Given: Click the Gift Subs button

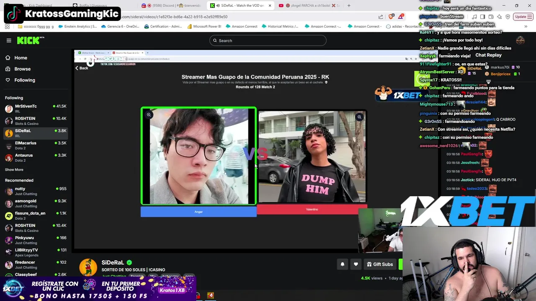Looking at the screenshot, I should [x=380, y=264].
